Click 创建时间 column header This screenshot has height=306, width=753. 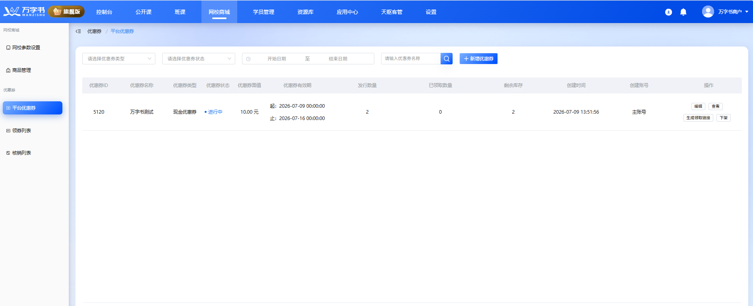[576, 85]
